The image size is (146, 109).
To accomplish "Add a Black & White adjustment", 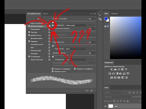I will point(117,74).
